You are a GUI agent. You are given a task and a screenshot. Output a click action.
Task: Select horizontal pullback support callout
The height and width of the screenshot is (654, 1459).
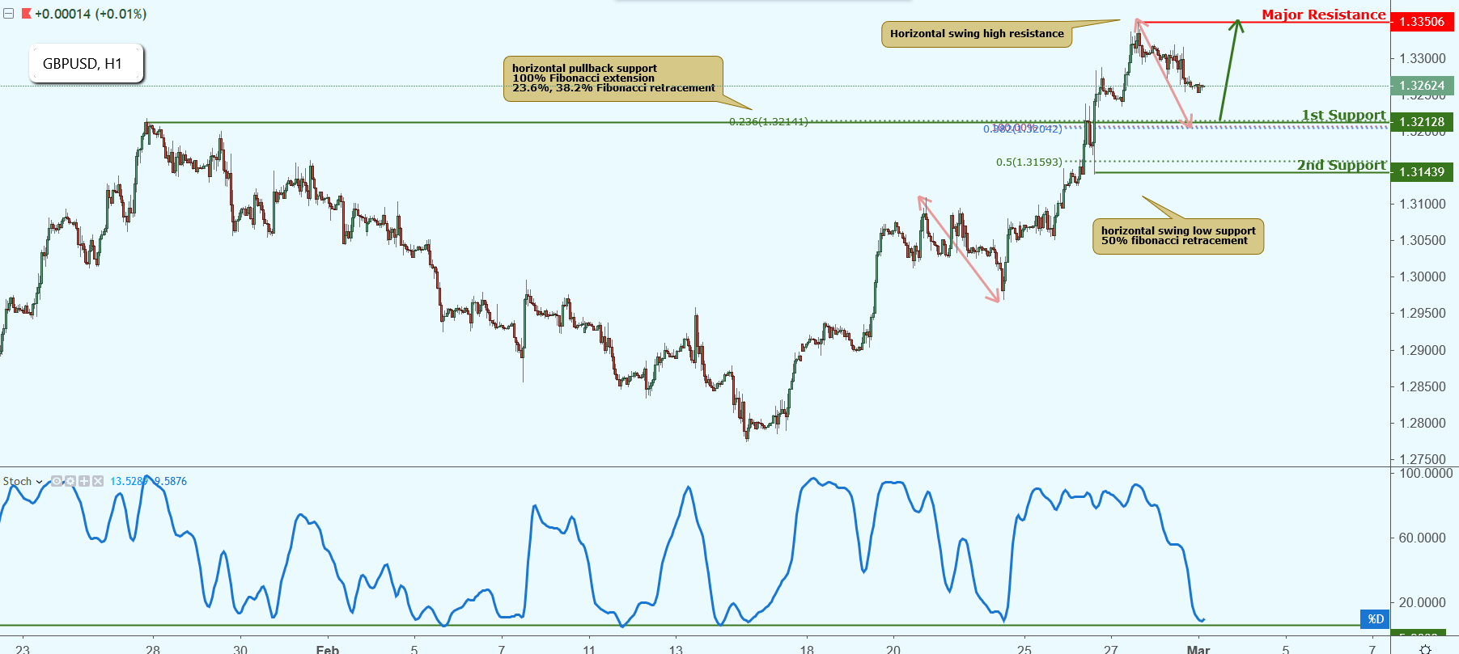(x=613, y=78)
